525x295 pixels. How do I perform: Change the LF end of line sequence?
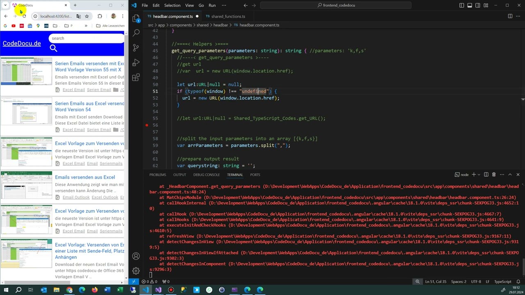click(488, 281)
